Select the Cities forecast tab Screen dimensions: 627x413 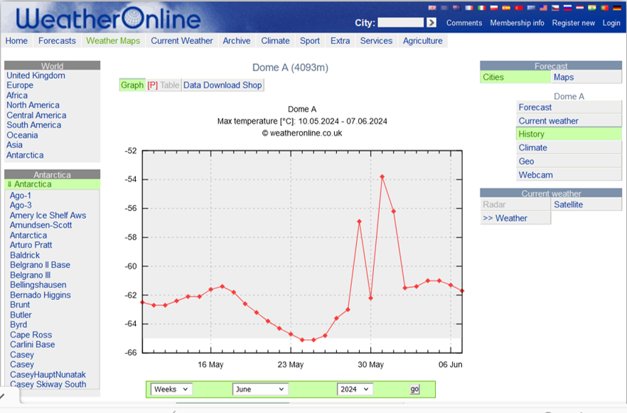click(515, 77)
